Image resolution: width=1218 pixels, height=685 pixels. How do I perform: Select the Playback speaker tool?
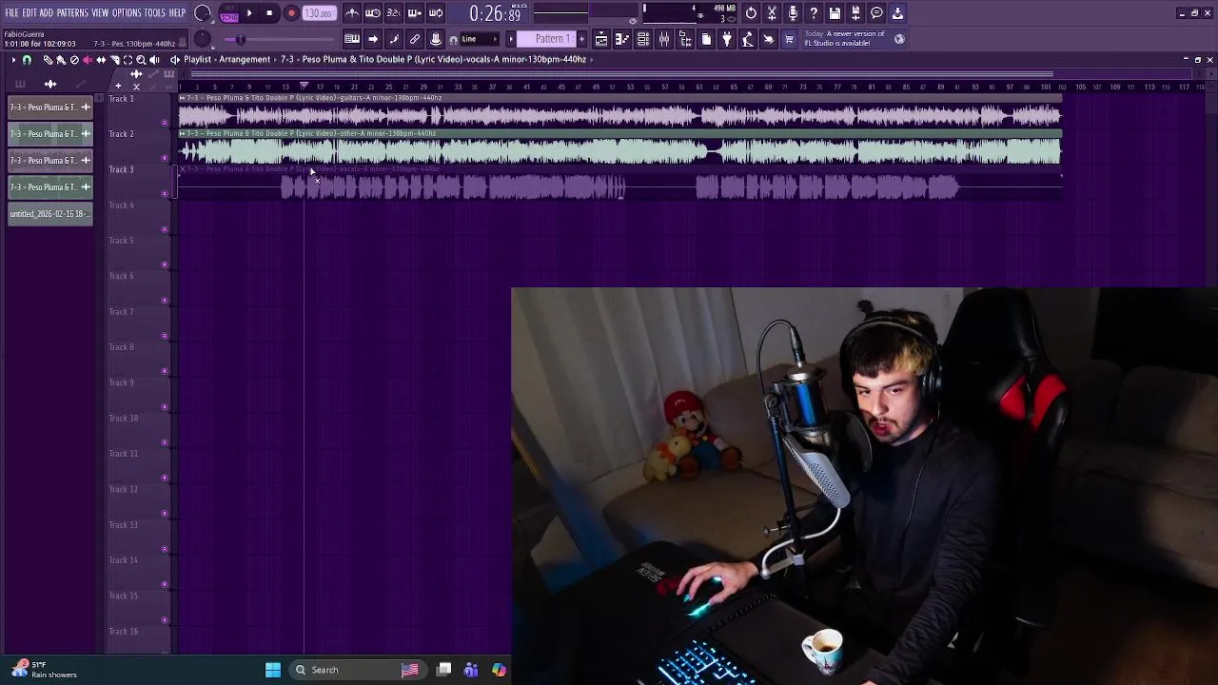pos(154,59)
